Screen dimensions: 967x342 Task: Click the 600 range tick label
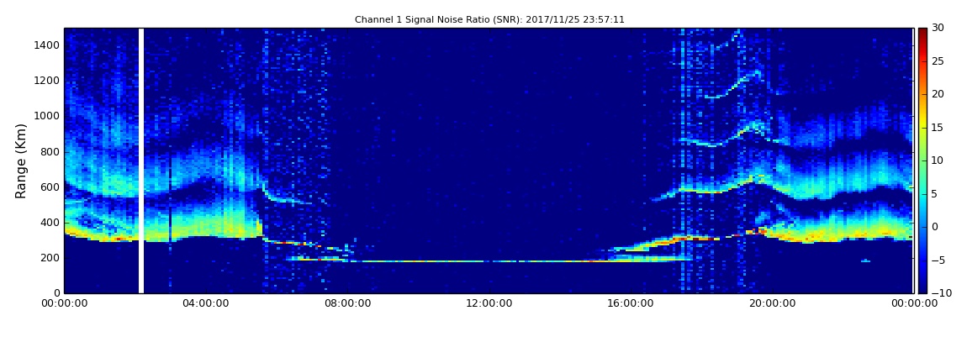click(50, 187)
